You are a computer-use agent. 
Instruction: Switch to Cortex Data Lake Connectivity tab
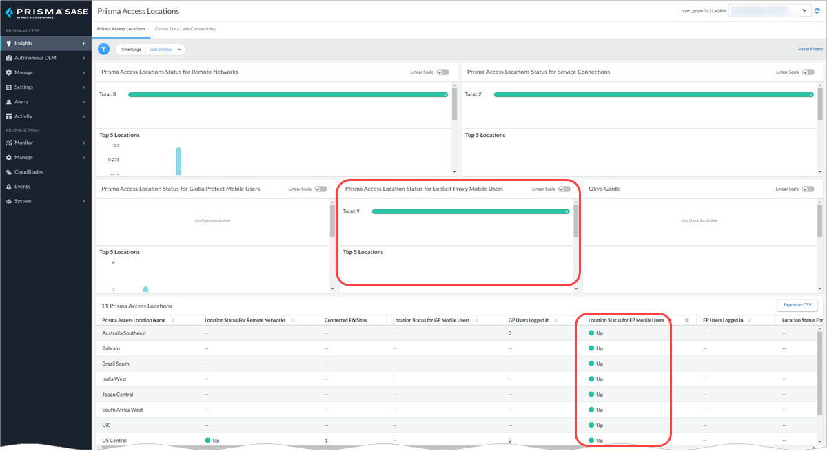pyautogui.click(x=185, y=29)
